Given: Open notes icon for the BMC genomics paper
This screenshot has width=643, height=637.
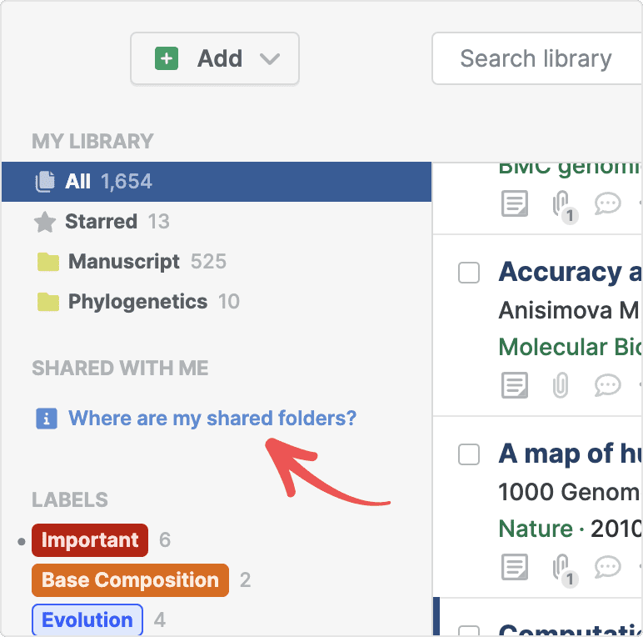Looking at the screenshot, I should pos(515,203).
